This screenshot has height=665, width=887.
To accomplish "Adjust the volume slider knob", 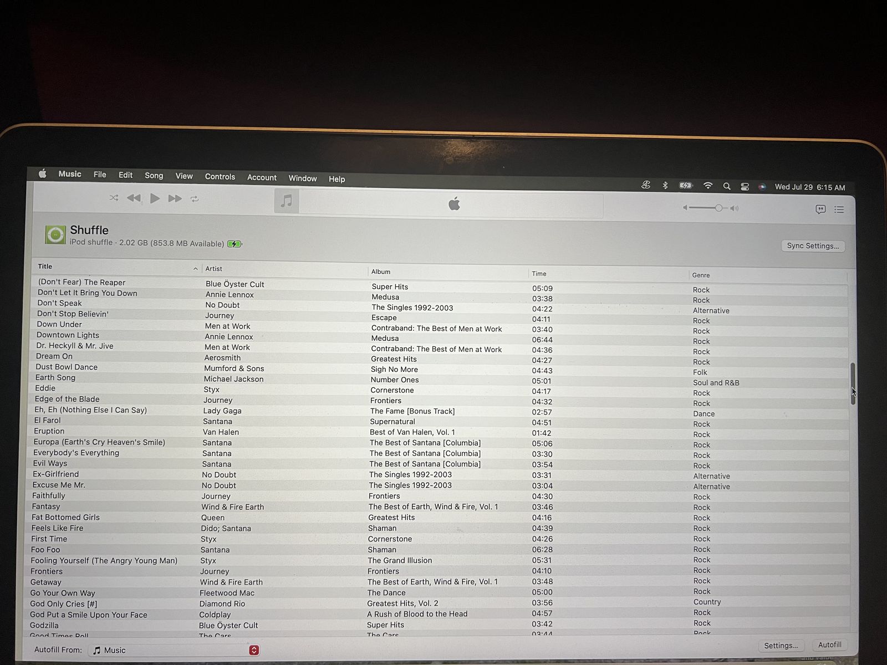I will pyautogui.click(x=718, y=208).
